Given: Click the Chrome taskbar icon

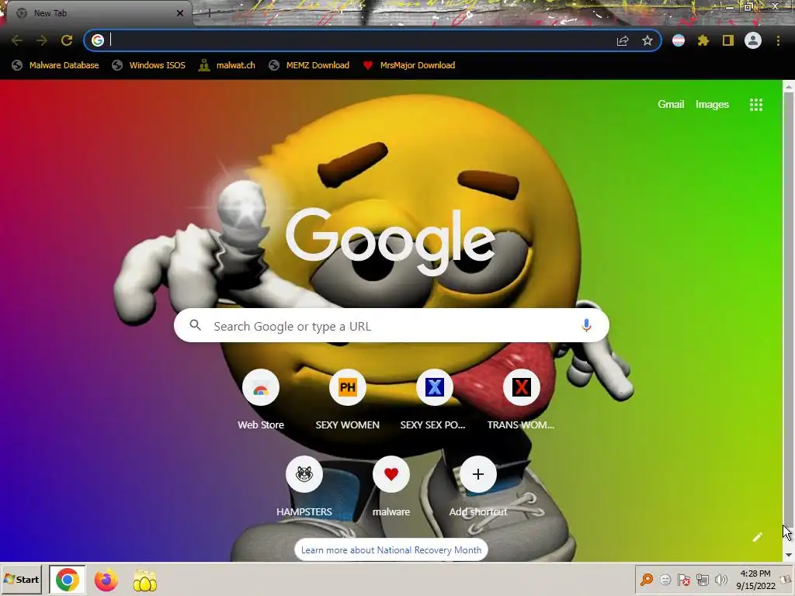Looking at the screenshot, I should [67, 580].
